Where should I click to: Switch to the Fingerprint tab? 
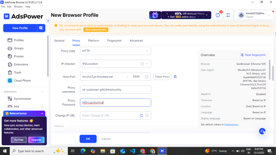(x=114, y=41)
